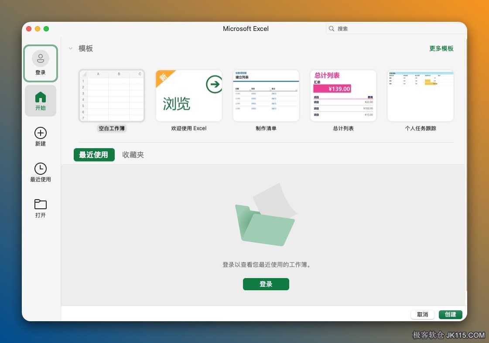Click the 欢迎使用 Excel label
The width and height of the screenshot is (489, 343).
point(189,128)
